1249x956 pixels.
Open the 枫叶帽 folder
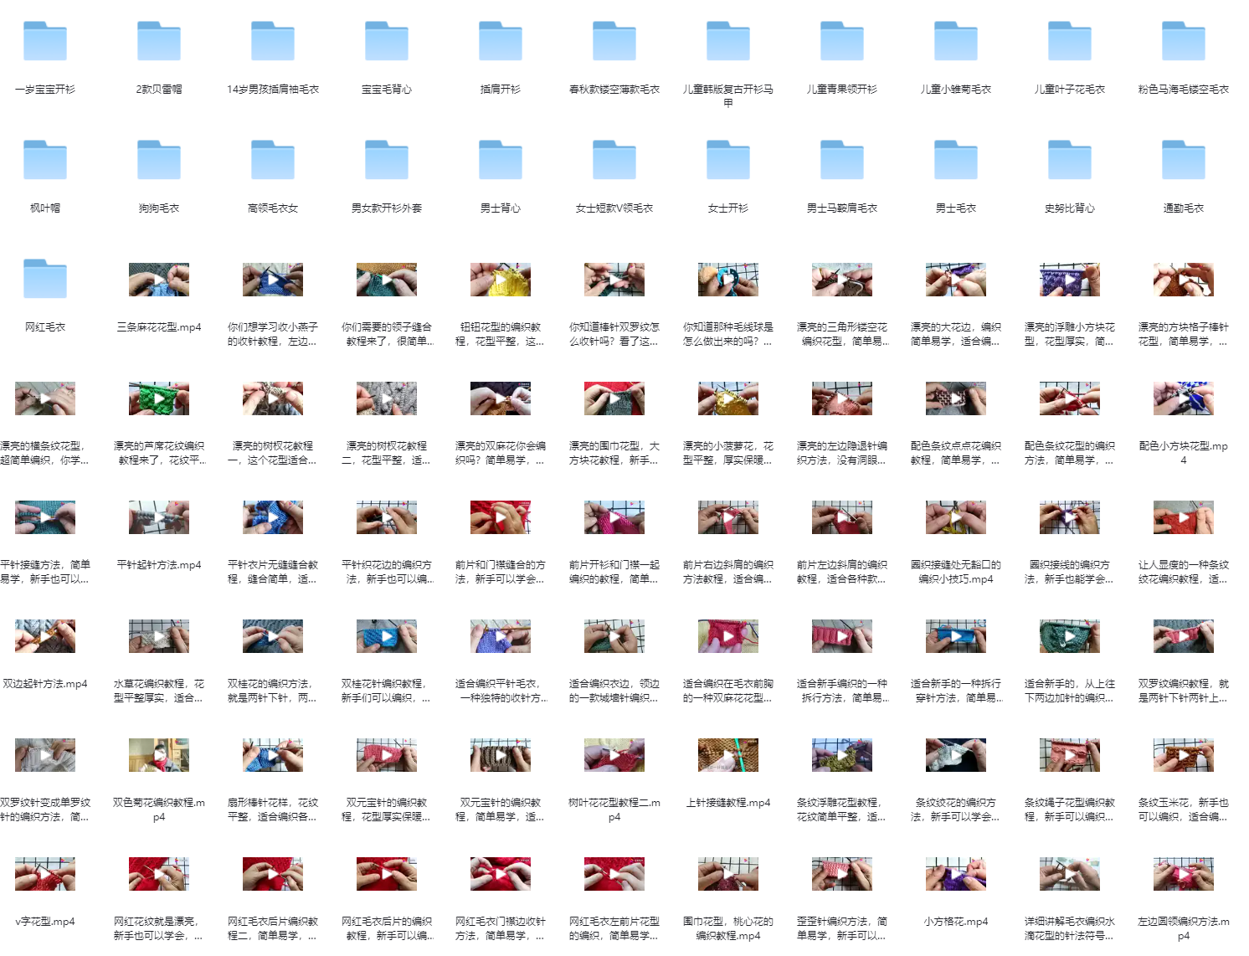click(45, 161)
